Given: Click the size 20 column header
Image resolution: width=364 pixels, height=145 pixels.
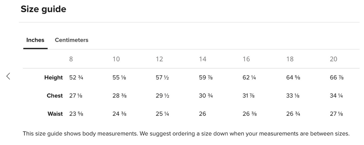Looking at the screenshot, I should [334, 59].
